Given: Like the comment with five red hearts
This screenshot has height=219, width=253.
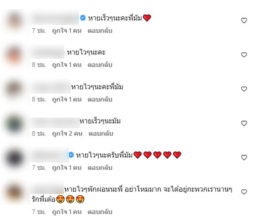Looking at the screenshot, I should (x=244, y=158).
